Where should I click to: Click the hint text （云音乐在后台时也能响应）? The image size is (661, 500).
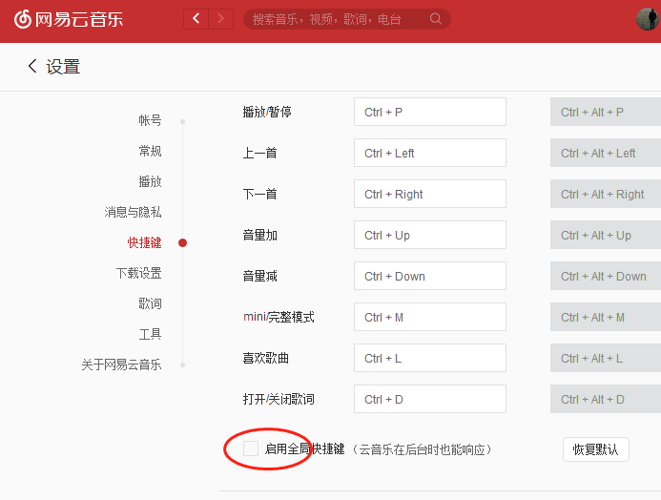pos(423,449)
